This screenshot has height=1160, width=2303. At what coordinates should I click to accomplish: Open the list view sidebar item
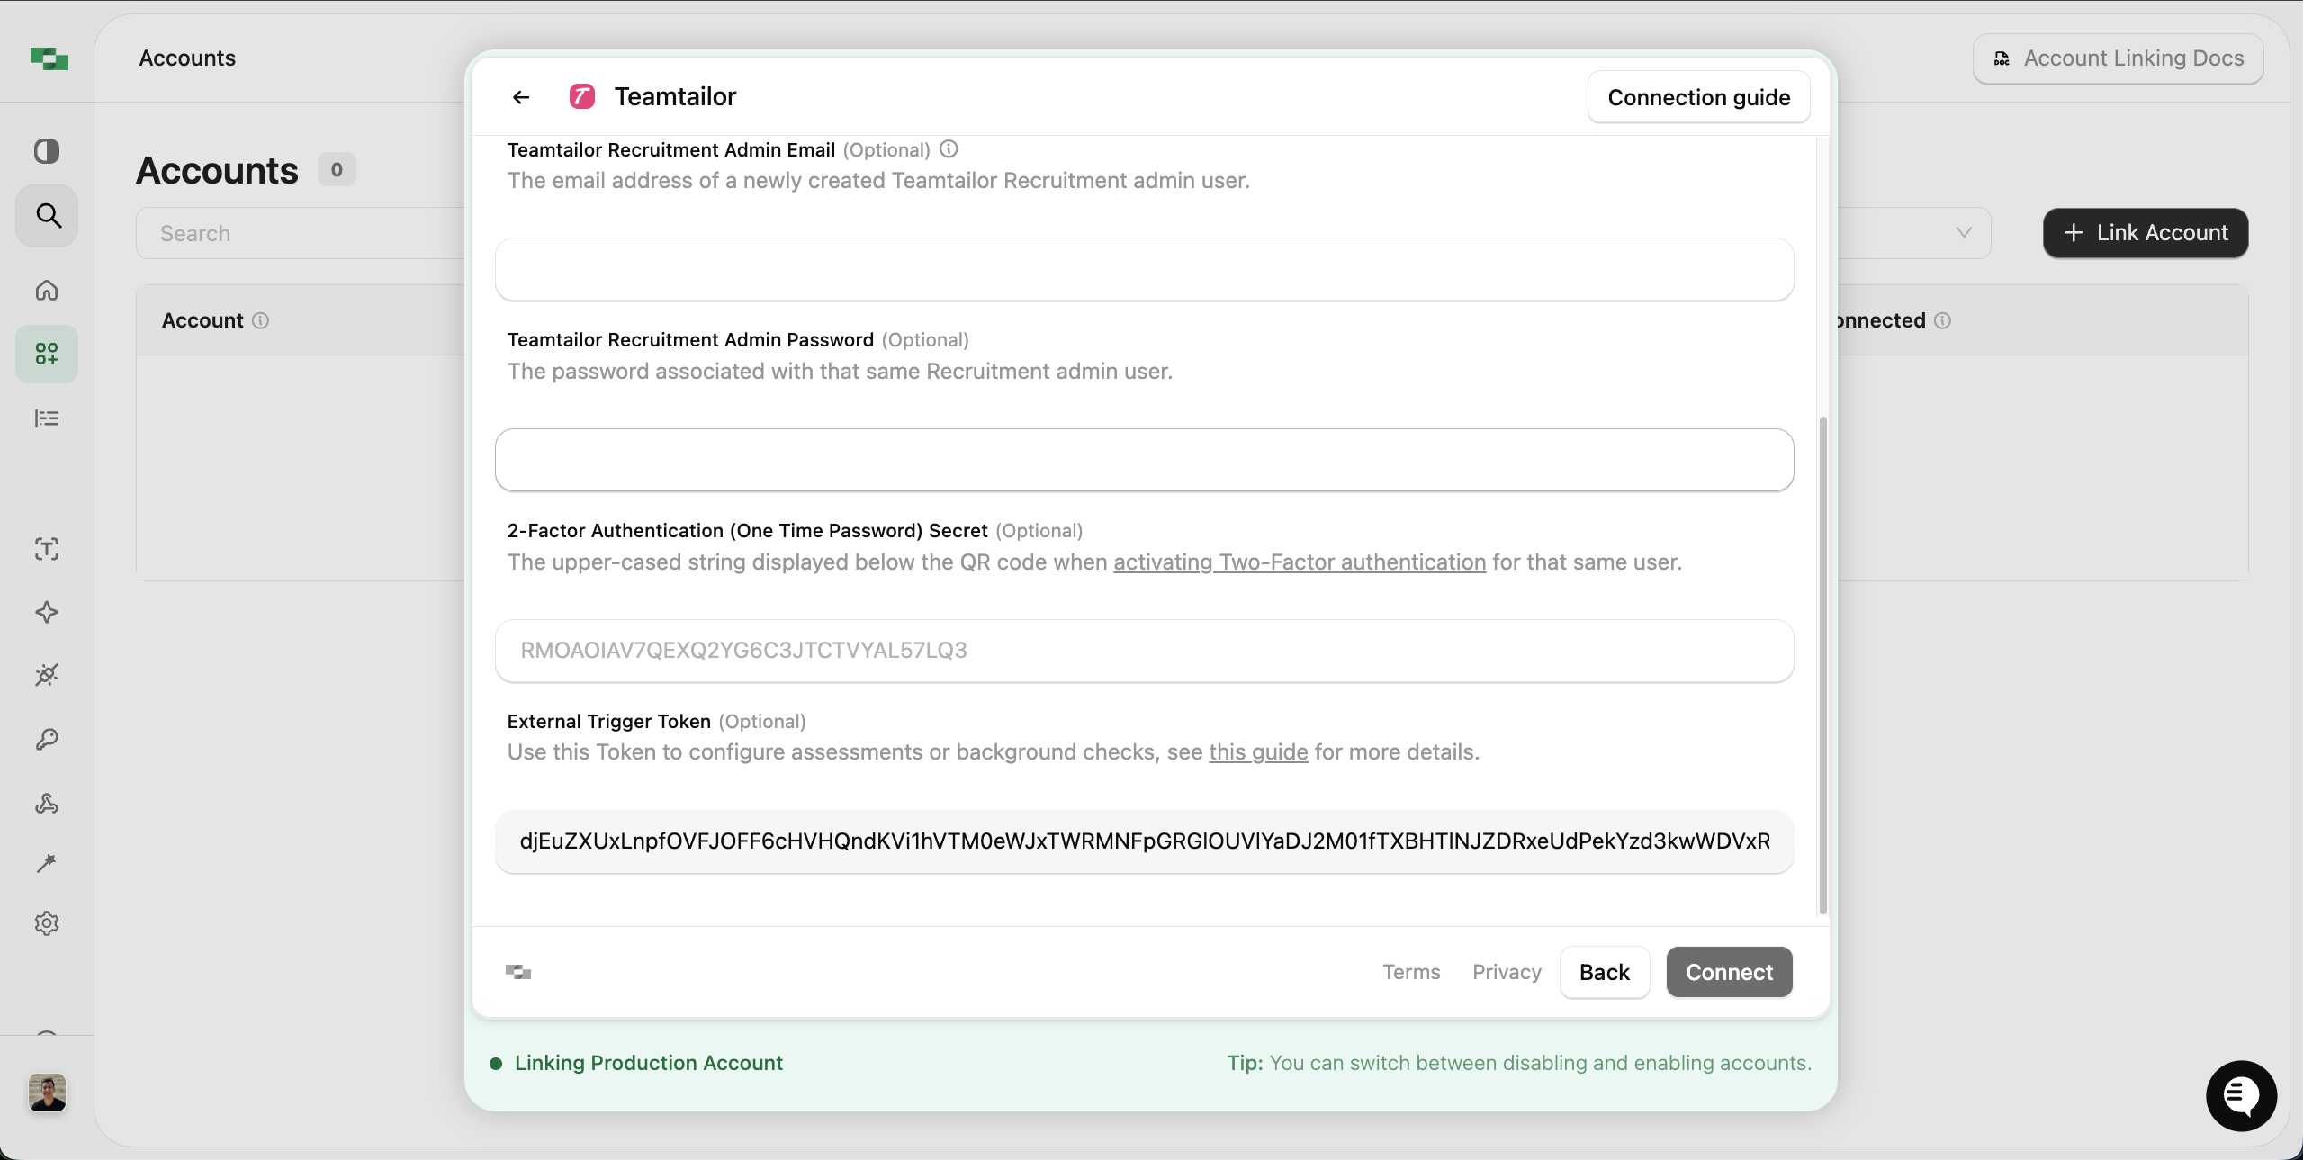click(47, 418)
